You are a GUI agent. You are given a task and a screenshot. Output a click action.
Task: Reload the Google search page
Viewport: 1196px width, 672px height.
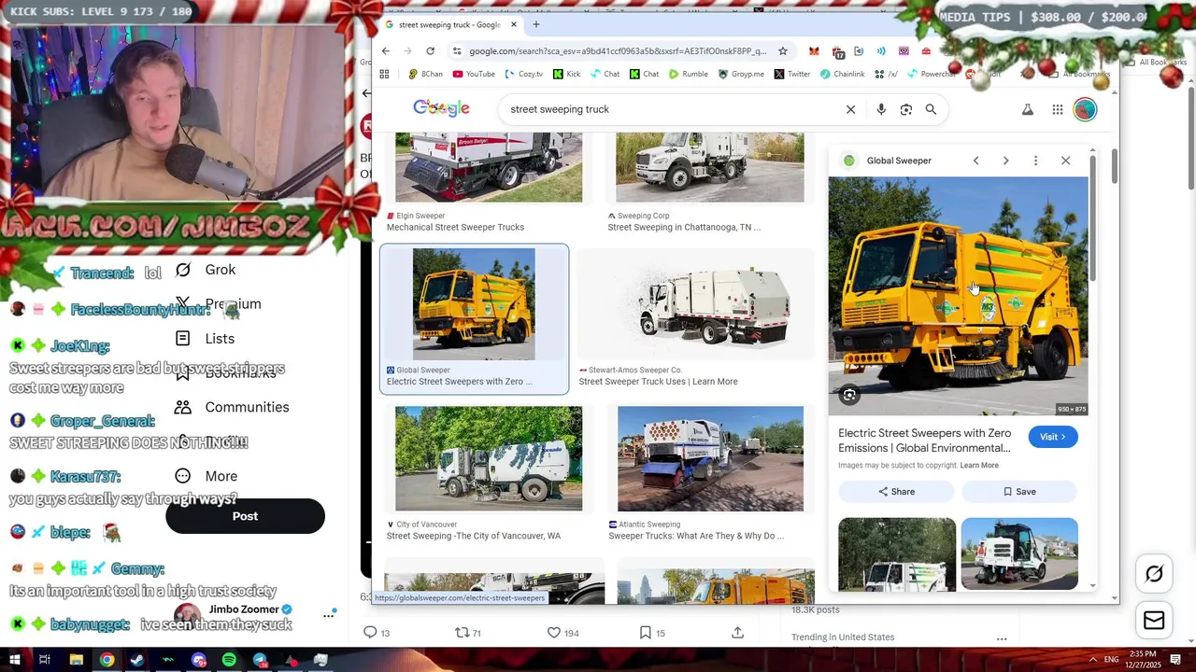click(430, 51)
